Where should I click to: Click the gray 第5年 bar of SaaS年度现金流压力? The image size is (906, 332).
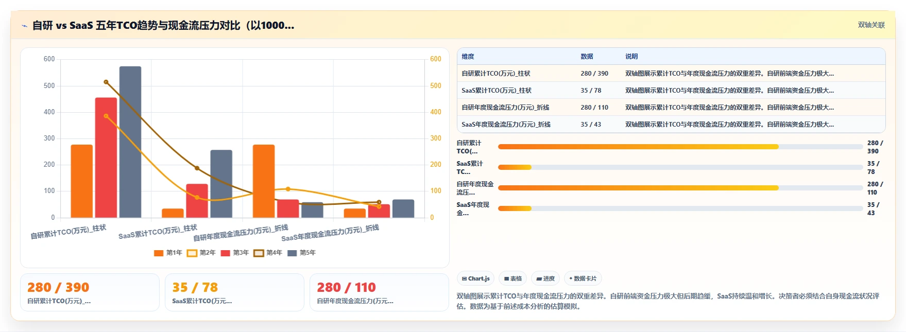403,208
